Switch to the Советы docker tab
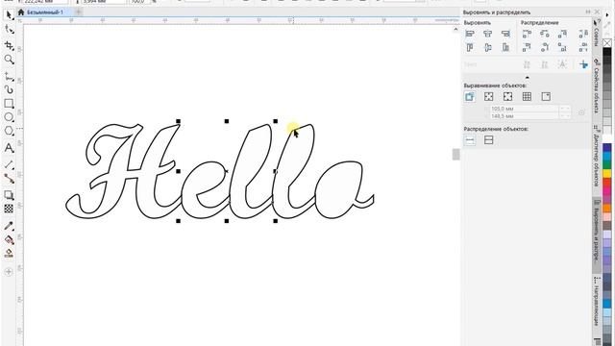 click(x=596, y=33)
